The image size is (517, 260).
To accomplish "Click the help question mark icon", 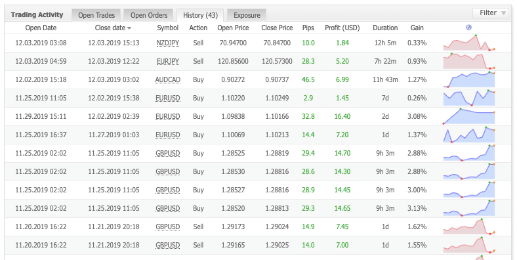I will (x=468, y=28).
